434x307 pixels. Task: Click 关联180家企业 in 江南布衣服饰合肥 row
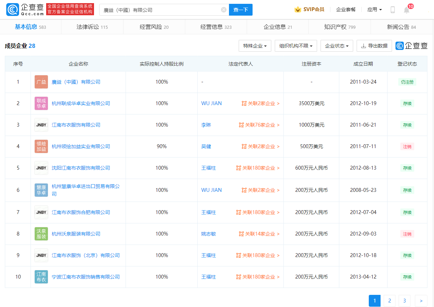(258, 212)
